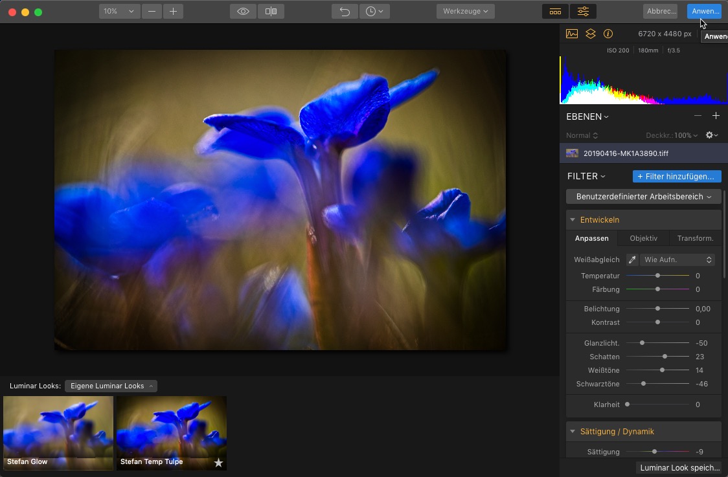Click the Filter hinzufügen button
This screenshot has height=477, width=728.
(x=676, y=176)
